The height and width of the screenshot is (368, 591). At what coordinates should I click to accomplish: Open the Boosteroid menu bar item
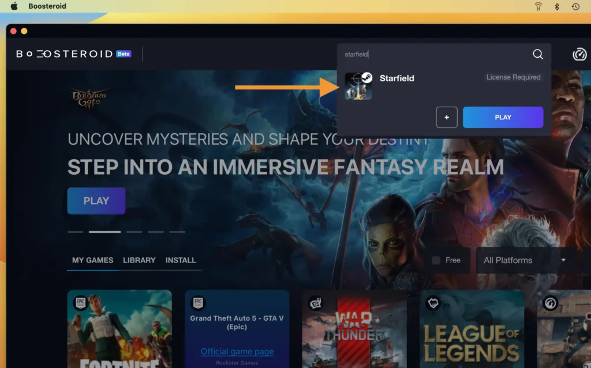point(47,6)
